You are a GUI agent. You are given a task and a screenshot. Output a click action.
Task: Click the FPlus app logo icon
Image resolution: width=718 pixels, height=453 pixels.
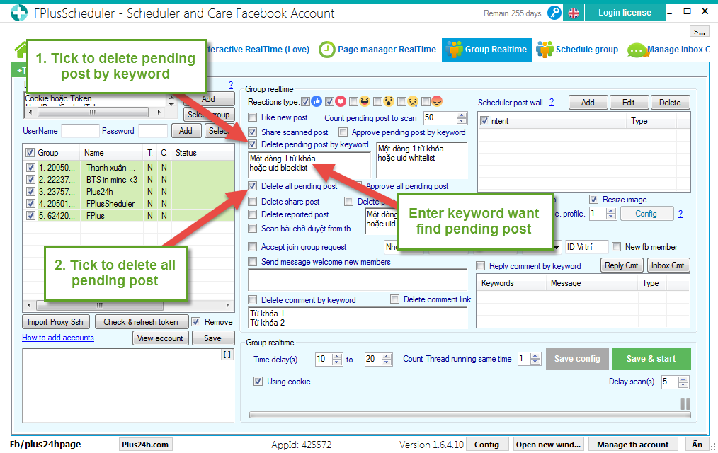click(19, 13)
